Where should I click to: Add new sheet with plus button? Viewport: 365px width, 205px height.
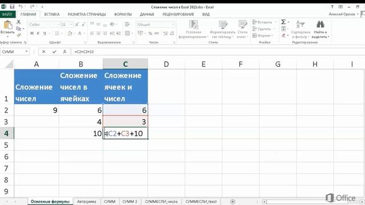click(232, 202)
